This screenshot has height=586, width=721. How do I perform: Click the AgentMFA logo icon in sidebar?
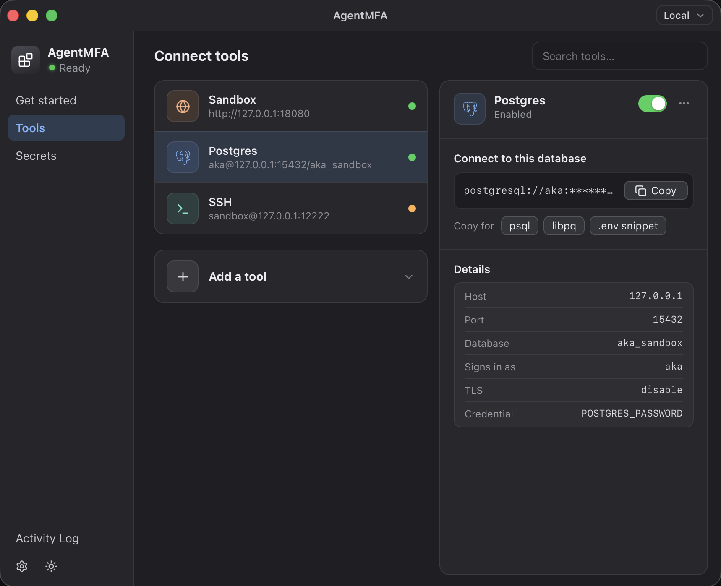(26, 60)
